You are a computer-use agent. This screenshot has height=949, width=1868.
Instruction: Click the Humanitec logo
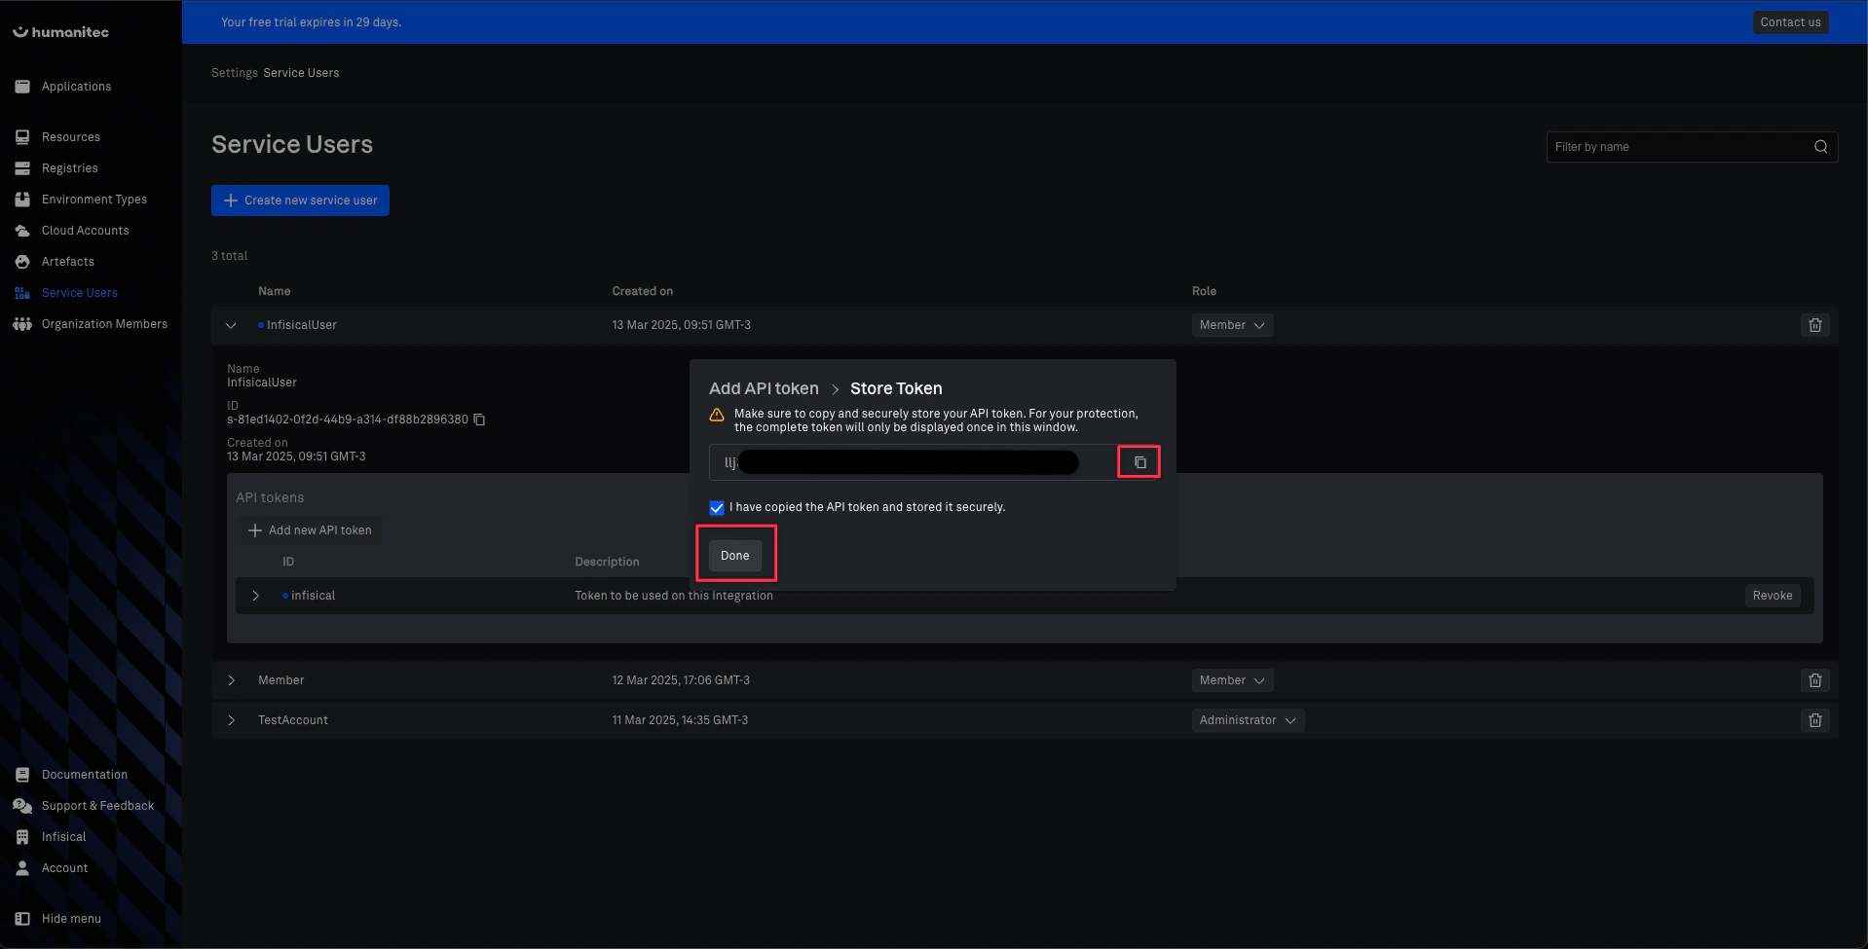tap(60, 32)
